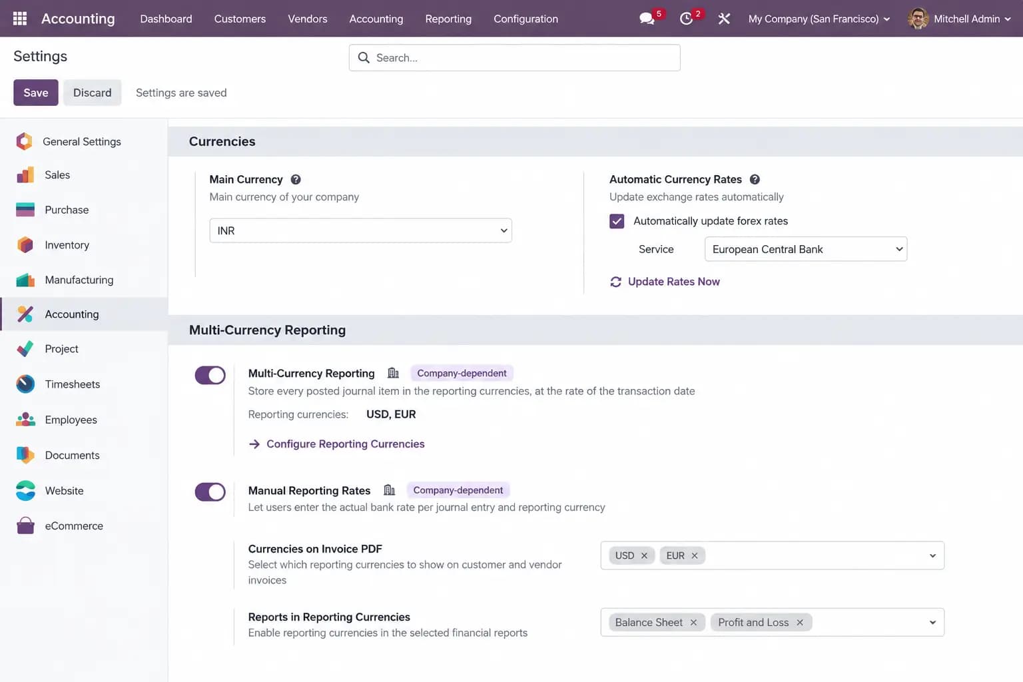Click reporting currencies value USD, EUR

(391, 414)
